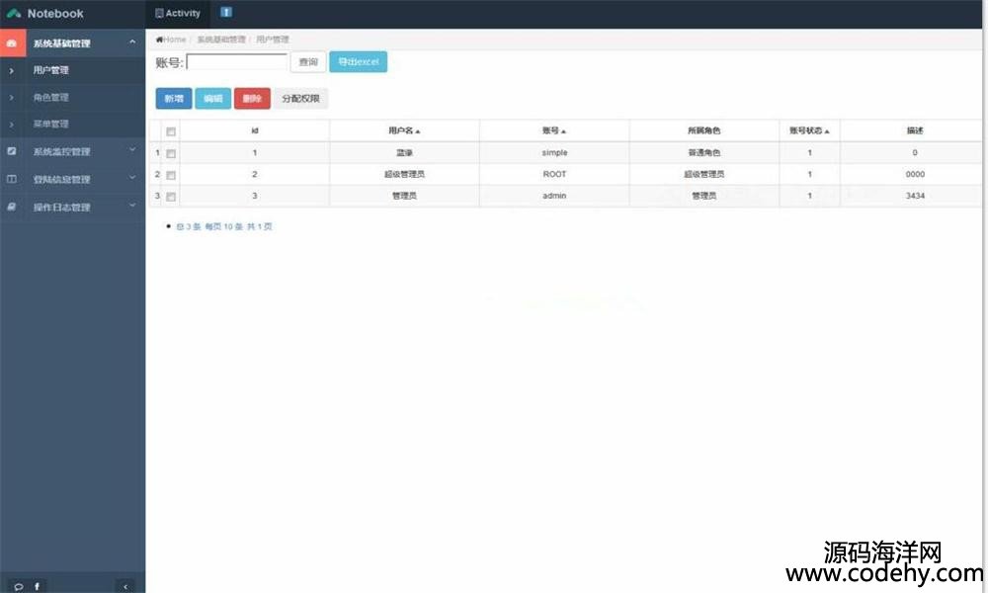Click the 操作日志管理 sidebar icon
Screen dimensions: 988x593
tap(12, 208)
